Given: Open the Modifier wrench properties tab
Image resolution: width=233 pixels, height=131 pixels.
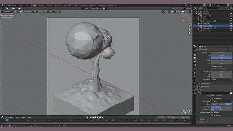Looking at the screenshot, I should point(194,76).
